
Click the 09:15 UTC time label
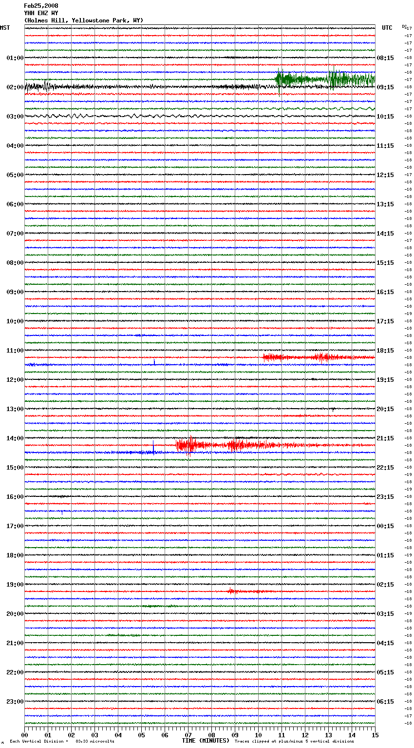tap(385, 87)
